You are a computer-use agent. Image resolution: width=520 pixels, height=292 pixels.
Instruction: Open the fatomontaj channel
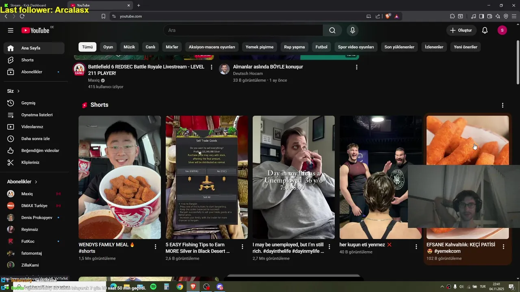click(34, 253)
